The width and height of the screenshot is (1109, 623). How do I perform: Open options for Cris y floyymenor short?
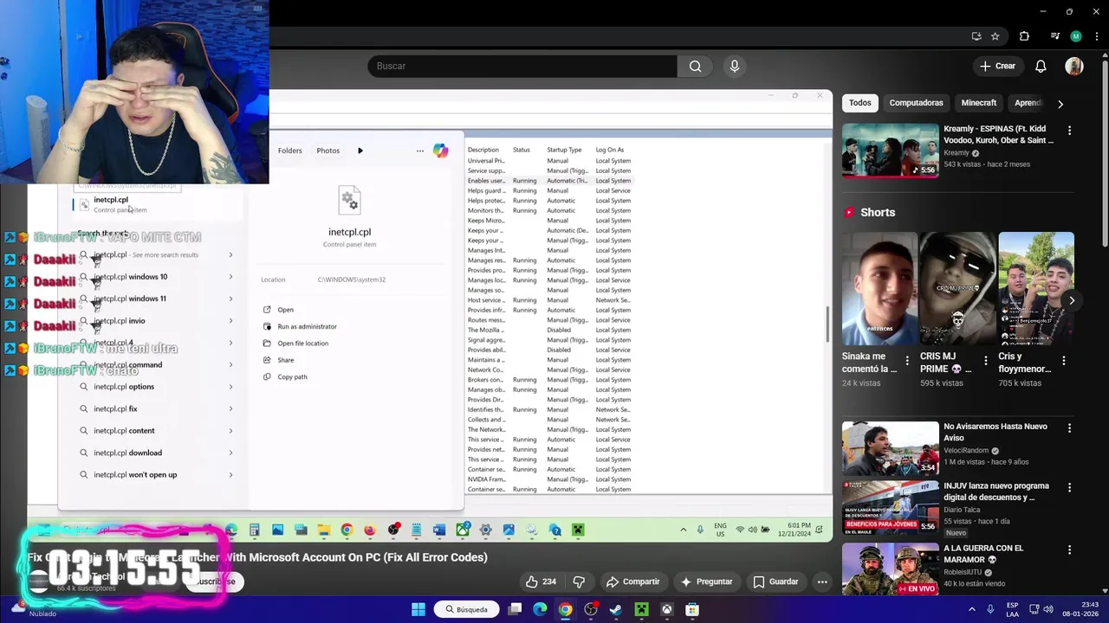click(x=1064, y=361)
